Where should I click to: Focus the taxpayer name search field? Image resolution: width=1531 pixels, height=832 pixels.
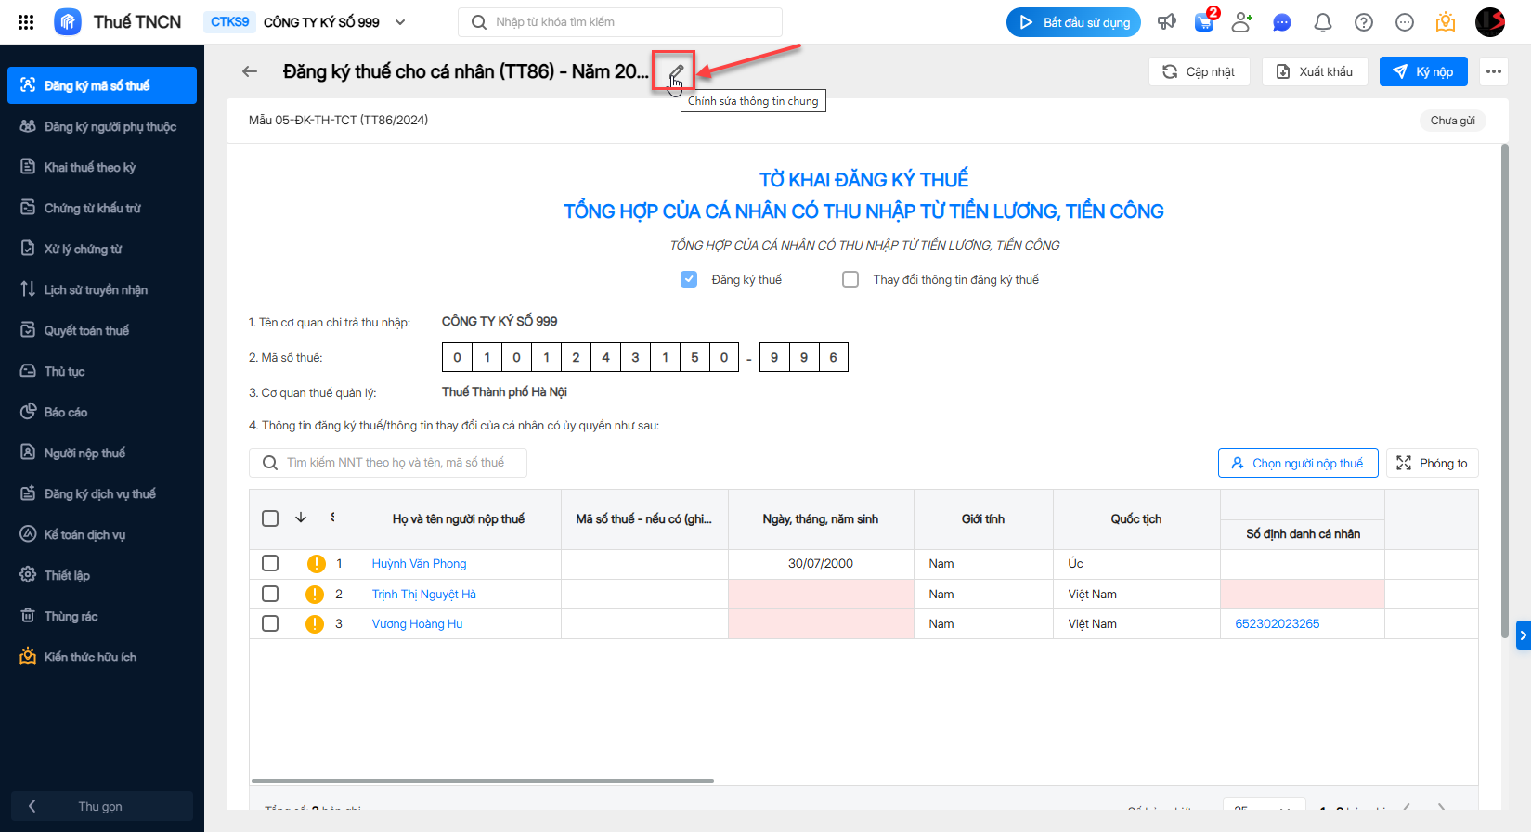click(388, 463)
